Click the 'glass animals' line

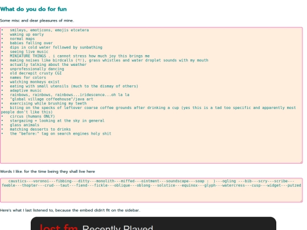tap(24, 125)
